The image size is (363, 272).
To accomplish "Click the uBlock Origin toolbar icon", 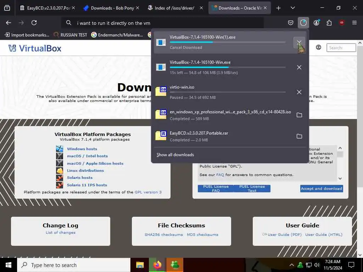I will pyautogui.click(x=342, y=23).
